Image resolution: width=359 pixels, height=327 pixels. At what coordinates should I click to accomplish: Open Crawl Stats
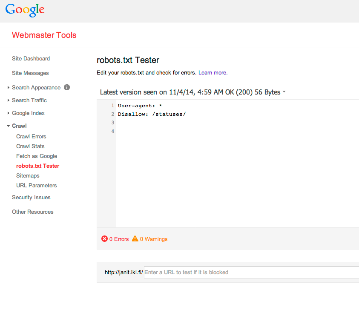point(30,146)
